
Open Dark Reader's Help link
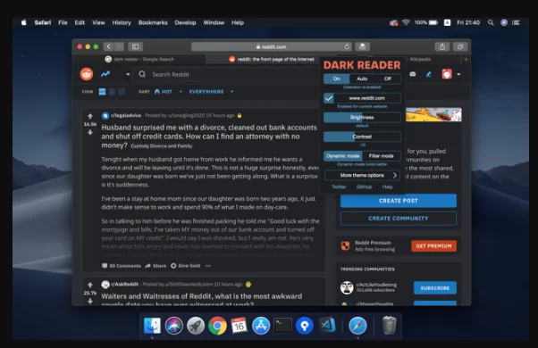coord(387,186)
